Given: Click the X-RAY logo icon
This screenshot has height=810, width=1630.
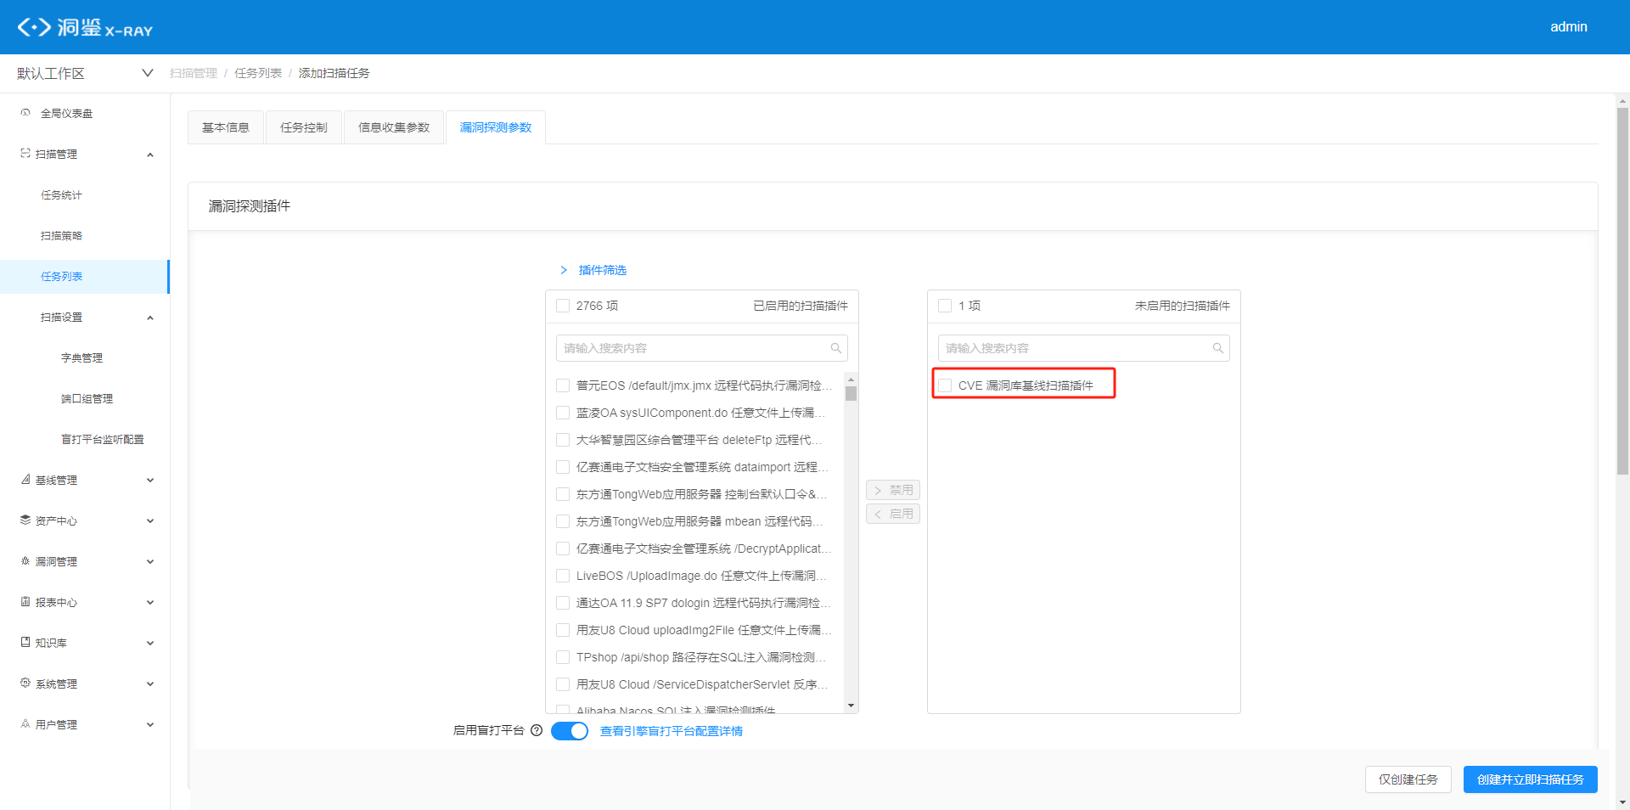Looking at the screenshot, I should click(34, 27).
